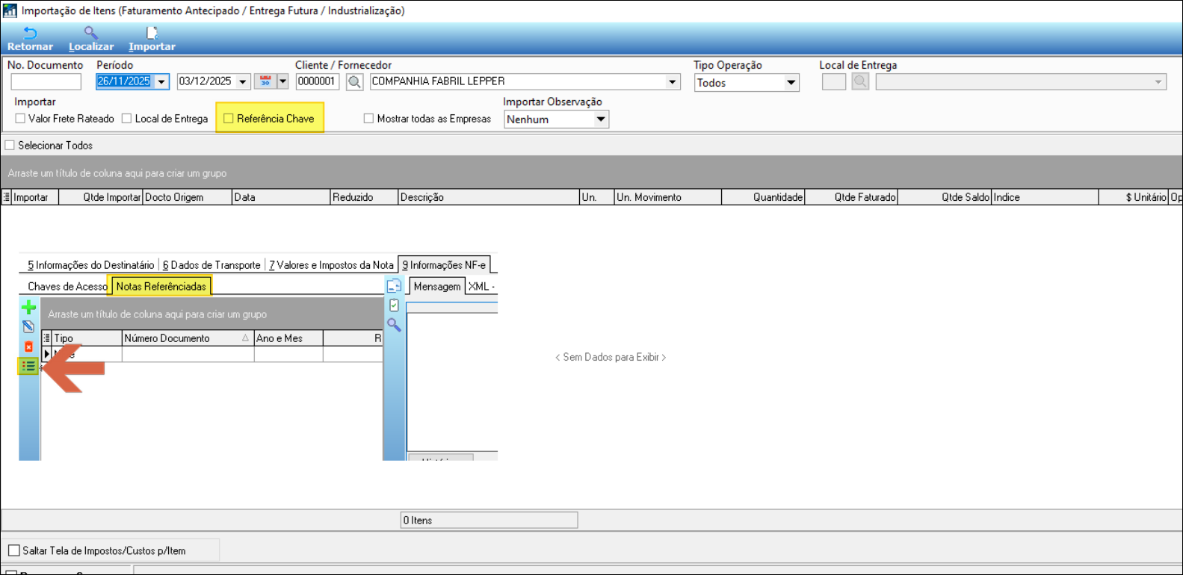Switch to Notas Referênciadas tab
Screen dimensions: 1183x575
(161, 286)
